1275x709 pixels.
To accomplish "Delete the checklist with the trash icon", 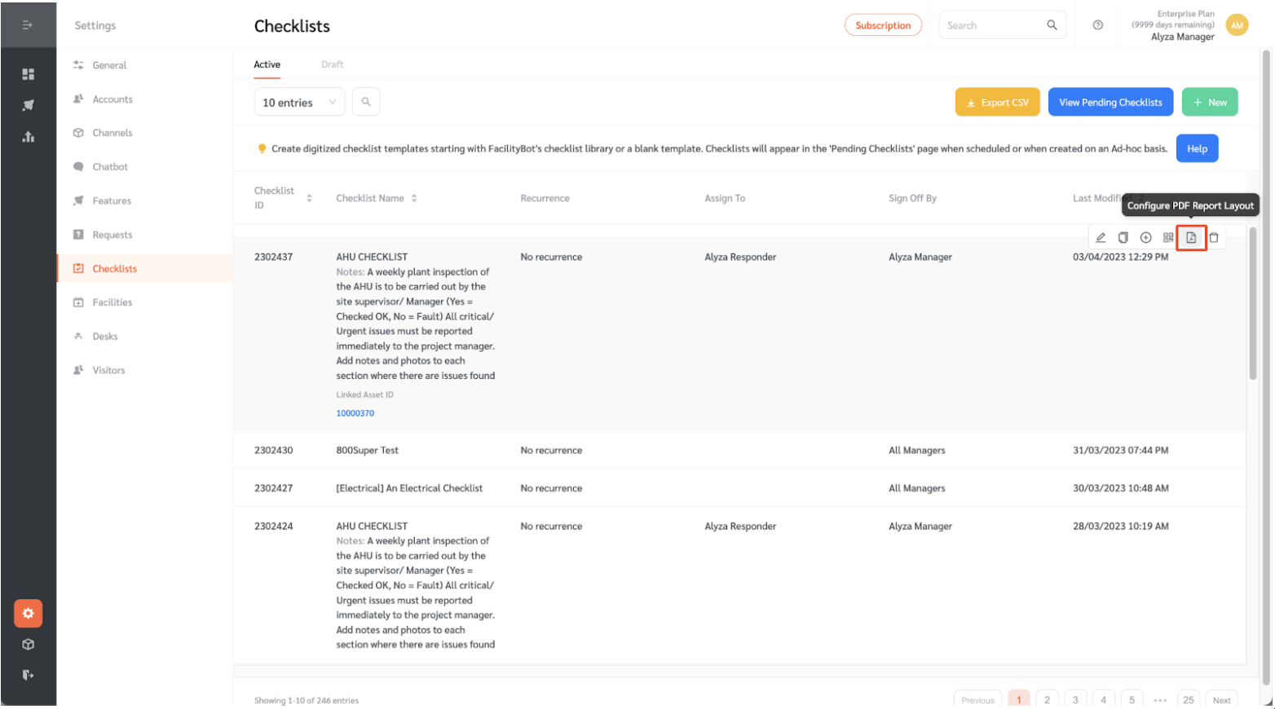I will point(1214,237).
